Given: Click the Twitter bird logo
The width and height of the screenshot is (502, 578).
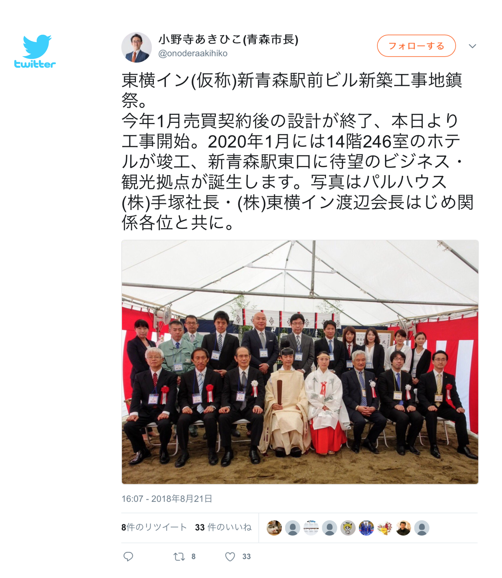Looking at the screenshot, I should point(35,51).
